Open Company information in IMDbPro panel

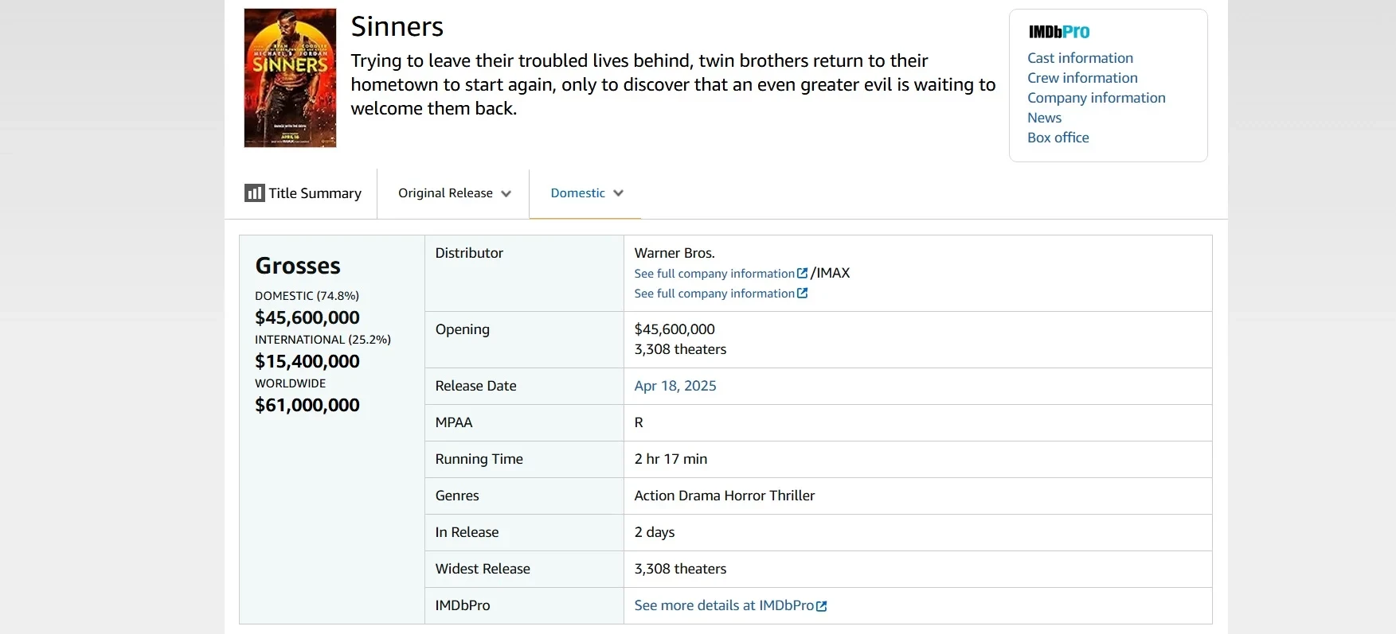click(x=1096, y=98)
